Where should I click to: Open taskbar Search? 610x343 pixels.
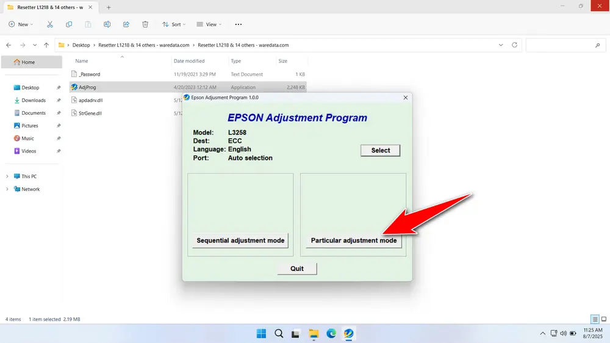(279, 334)
